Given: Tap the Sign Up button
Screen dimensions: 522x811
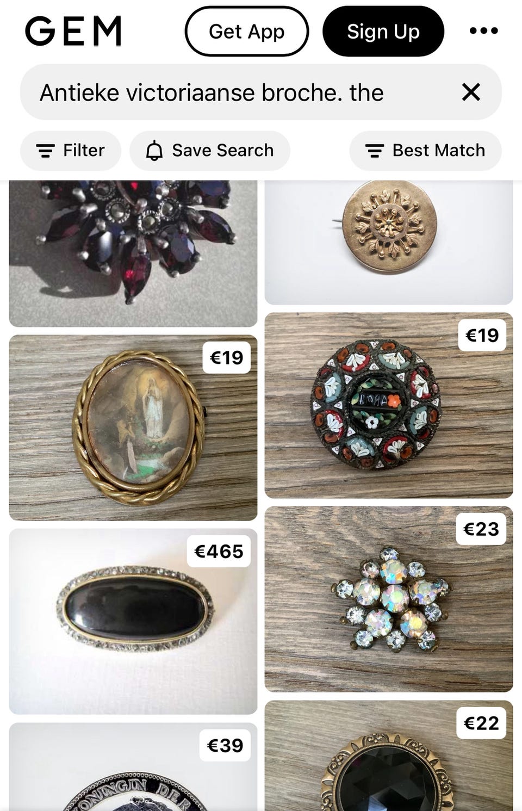Looking at the screenshot, I should (383, 32).
